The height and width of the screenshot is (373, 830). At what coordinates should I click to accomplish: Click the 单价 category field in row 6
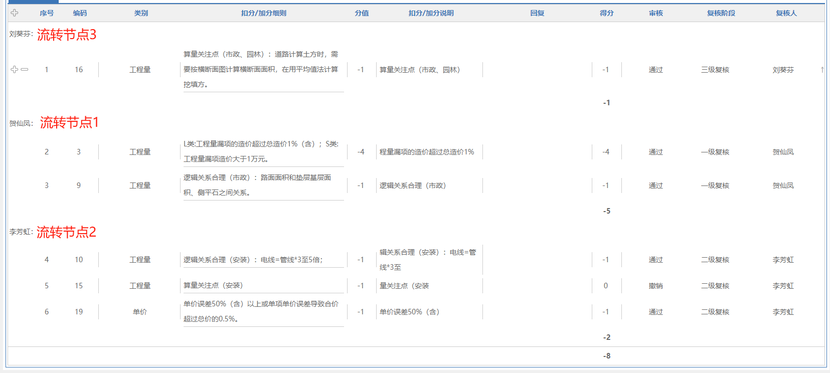140,312
